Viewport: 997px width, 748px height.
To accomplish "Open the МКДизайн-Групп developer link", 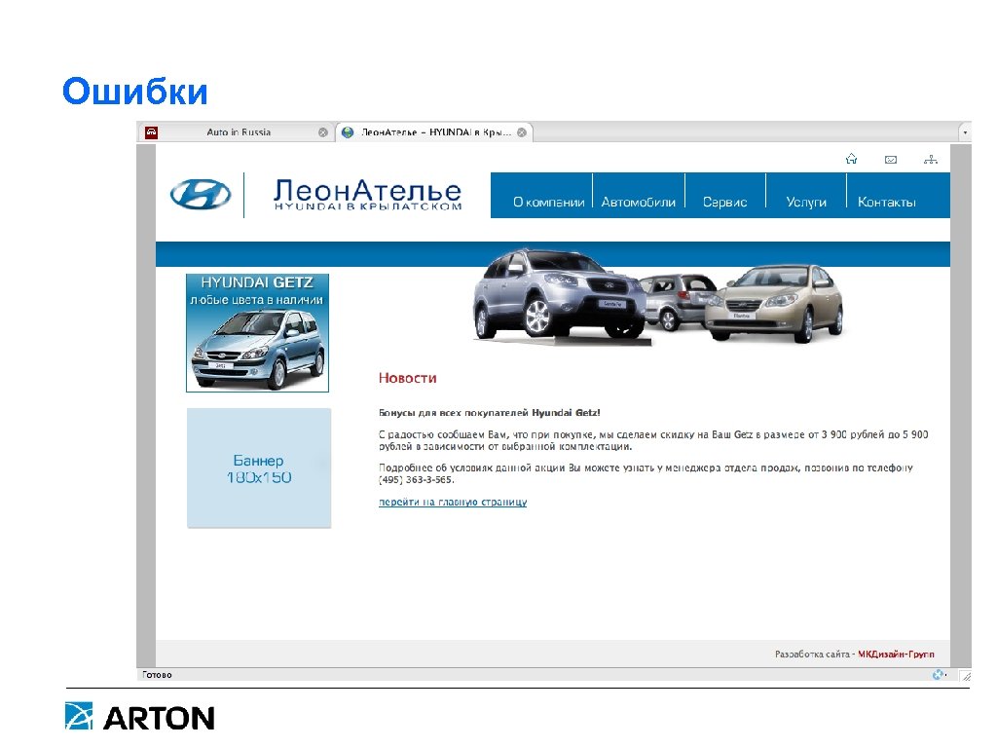I will [896, 654].
